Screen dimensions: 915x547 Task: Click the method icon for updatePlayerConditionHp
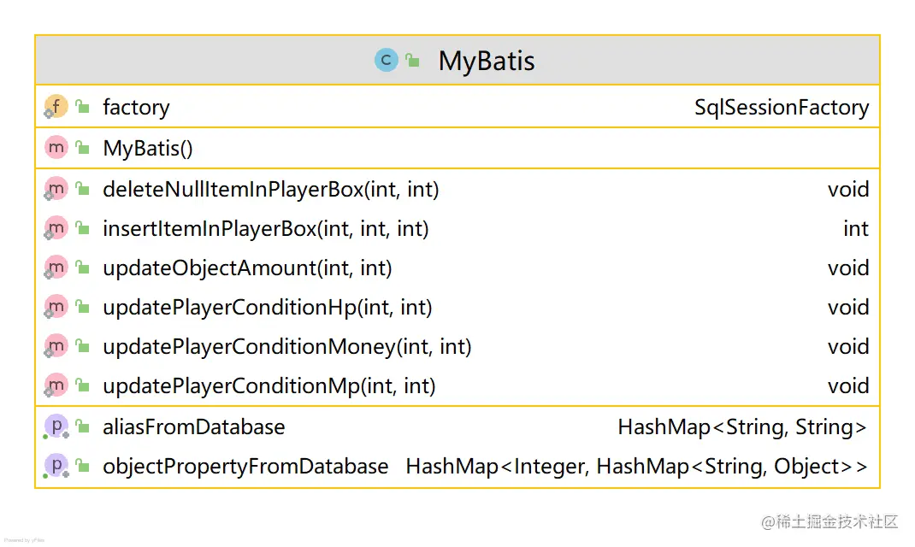pos(56,307)
